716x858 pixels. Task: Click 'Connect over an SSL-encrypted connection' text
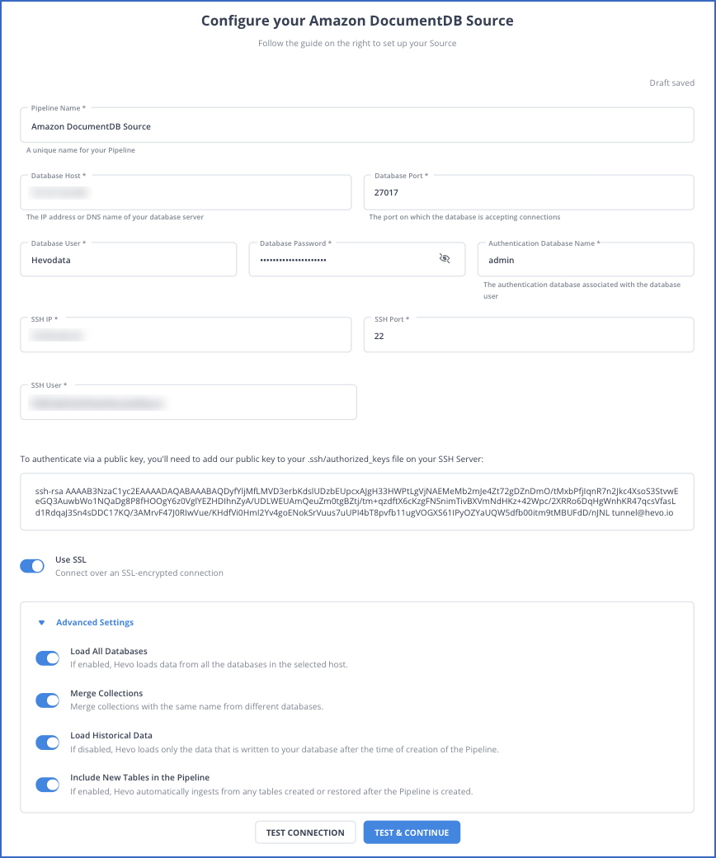pos(139,573)
